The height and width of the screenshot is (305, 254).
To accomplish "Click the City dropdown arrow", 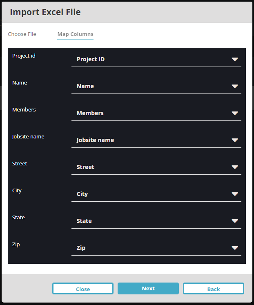I will (235, 194).
